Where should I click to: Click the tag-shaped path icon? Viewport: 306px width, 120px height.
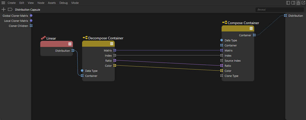point(10,9)
